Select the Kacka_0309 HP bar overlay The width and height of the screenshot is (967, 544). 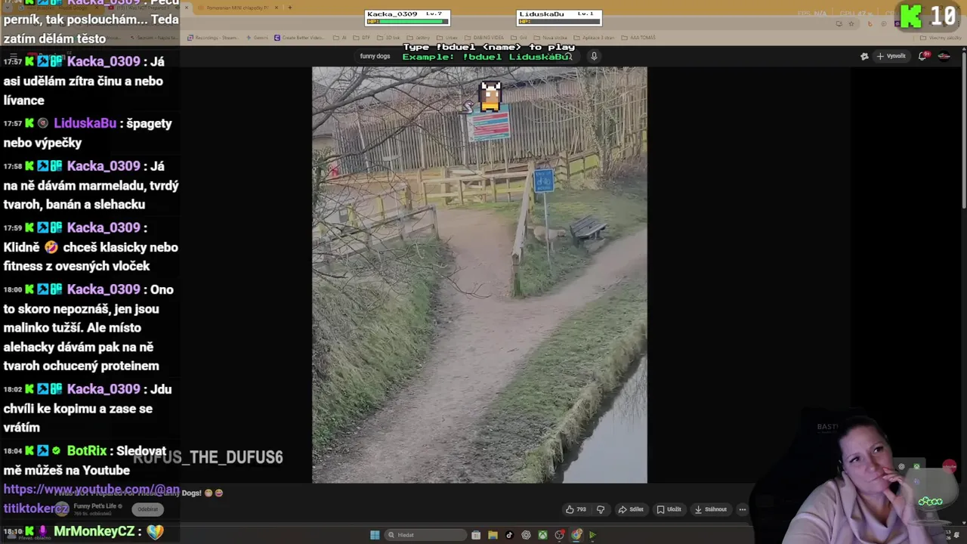pyautogui.click(x=407, y=17)
